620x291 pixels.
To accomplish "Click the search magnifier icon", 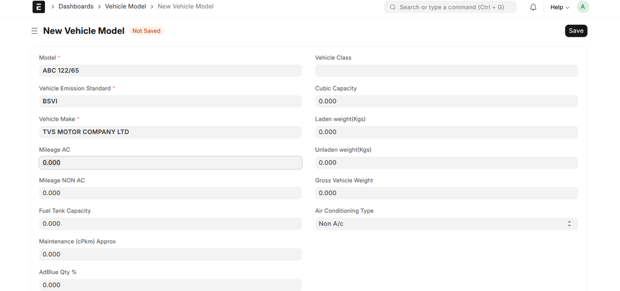I will (x=393, y=7).
